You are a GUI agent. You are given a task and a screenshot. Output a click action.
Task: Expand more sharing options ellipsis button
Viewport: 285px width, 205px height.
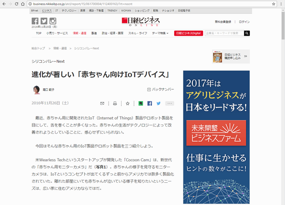coord(170,103)
